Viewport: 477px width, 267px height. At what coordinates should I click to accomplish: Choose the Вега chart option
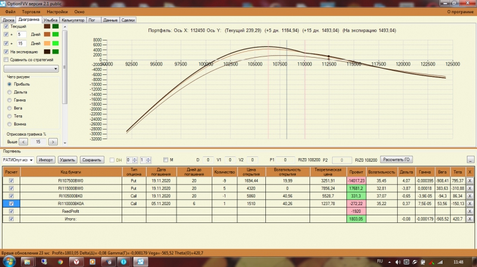point(10,108)
